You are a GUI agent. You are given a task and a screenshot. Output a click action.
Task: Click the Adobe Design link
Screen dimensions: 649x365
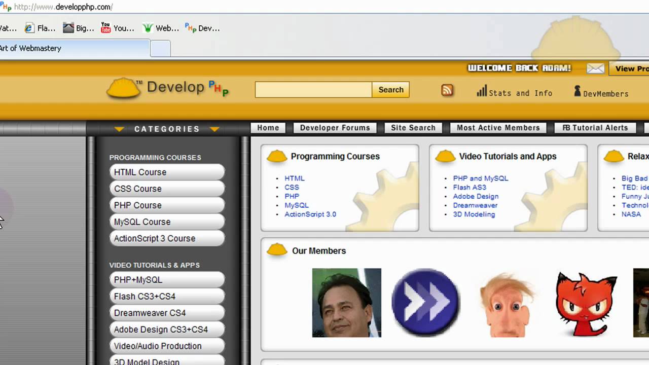pyautogui.click(x=476, y=196)
